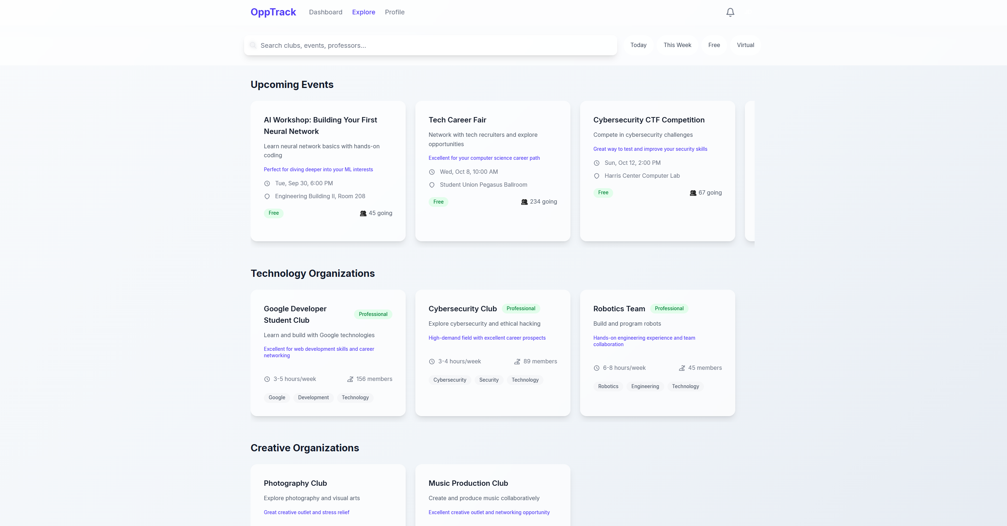Toggle the This Week filter chip
Screen dimensions: 1007x526
(x=677, y=45)
